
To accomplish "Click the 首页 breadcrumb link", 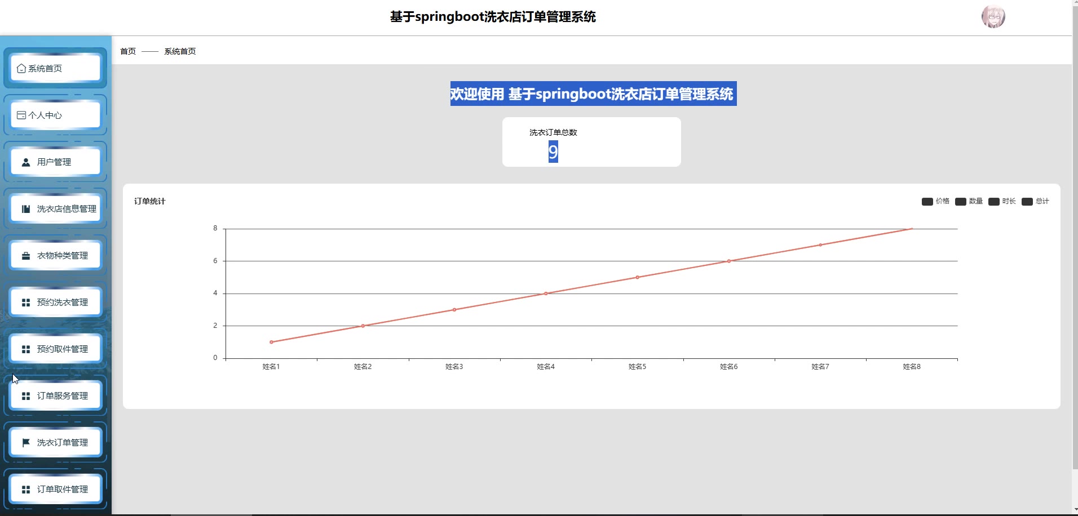I will pyautogui.click(x=128, y=51).
